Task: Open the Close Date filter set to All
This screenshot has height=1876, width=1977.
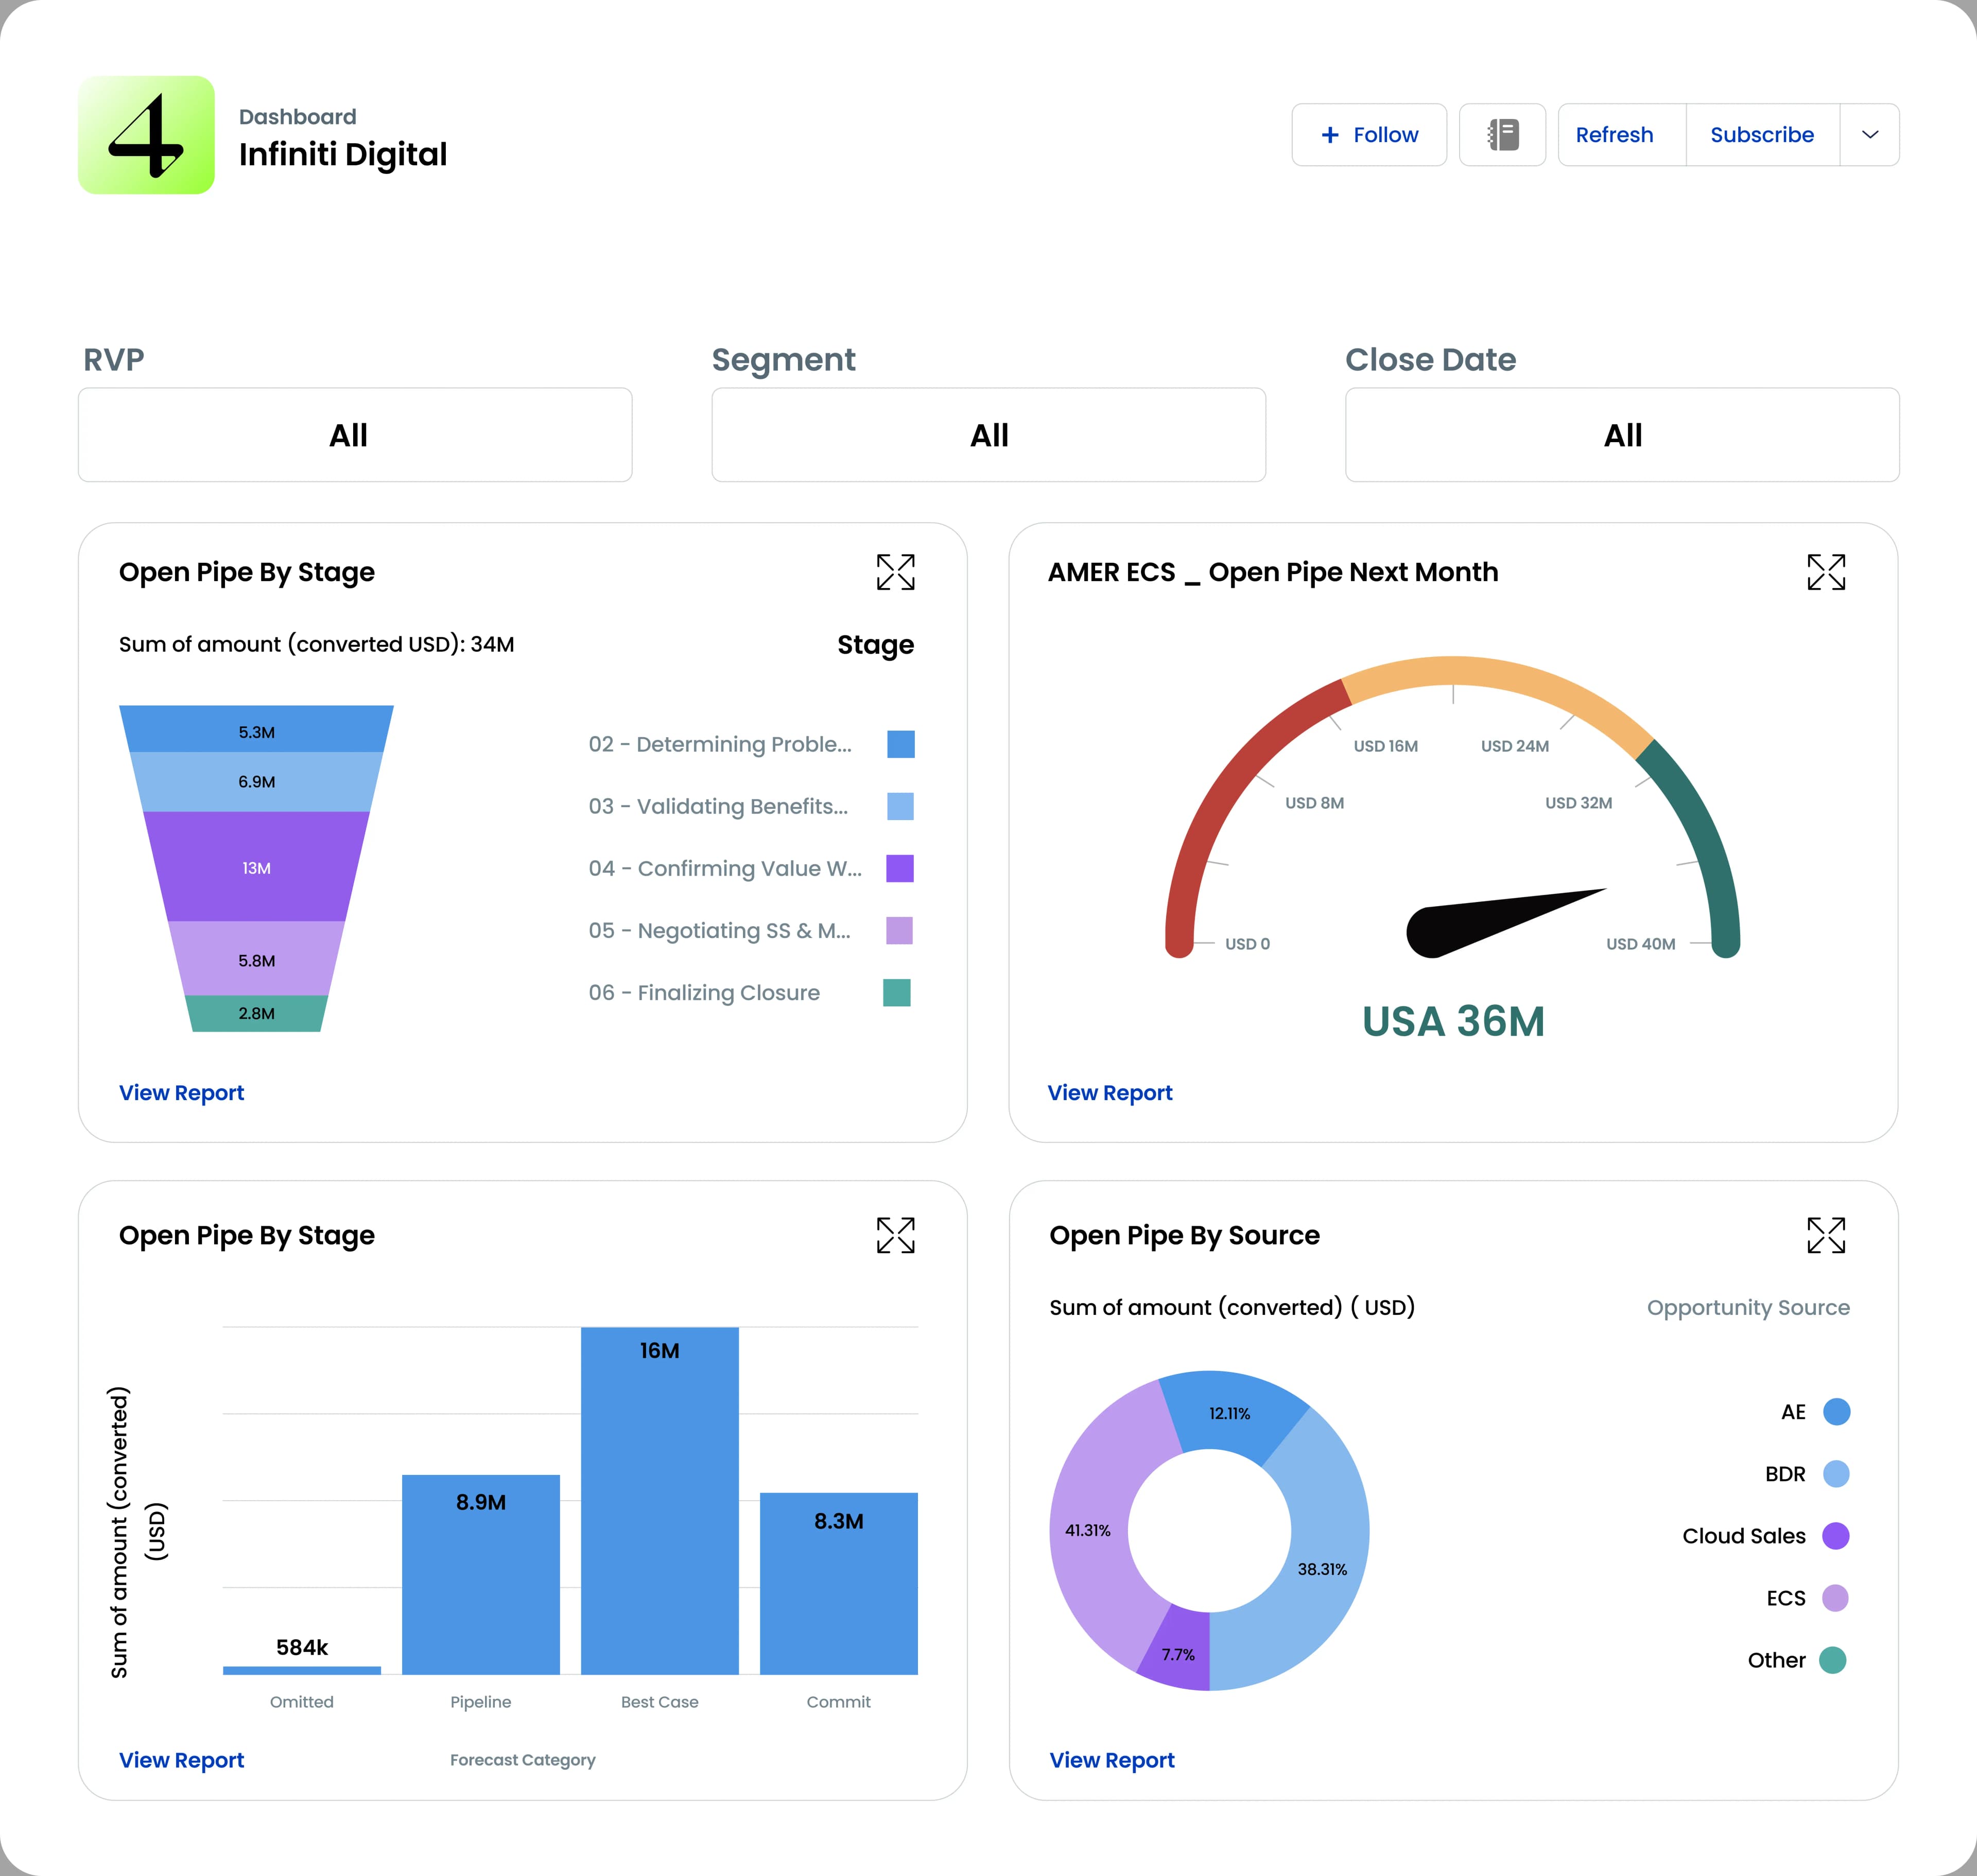Action: (x=1622, y=435)
